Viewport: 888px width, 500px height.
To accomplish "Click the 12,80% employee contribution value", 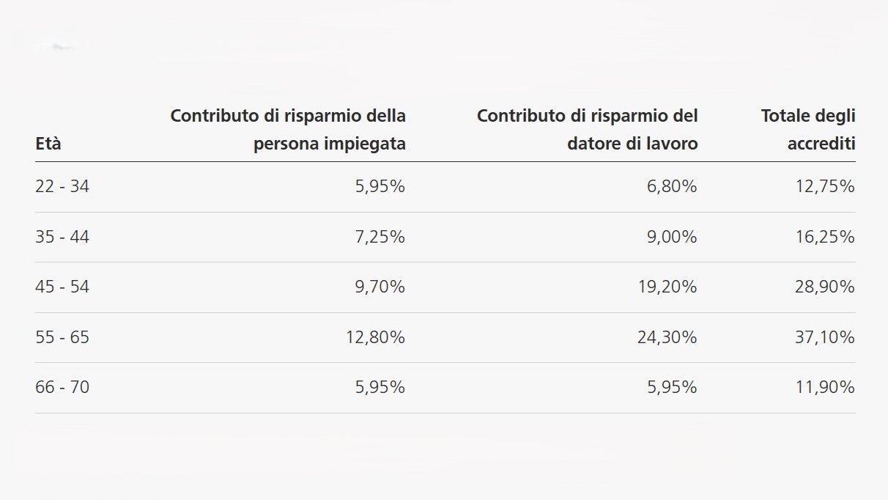I will point(375,338).
